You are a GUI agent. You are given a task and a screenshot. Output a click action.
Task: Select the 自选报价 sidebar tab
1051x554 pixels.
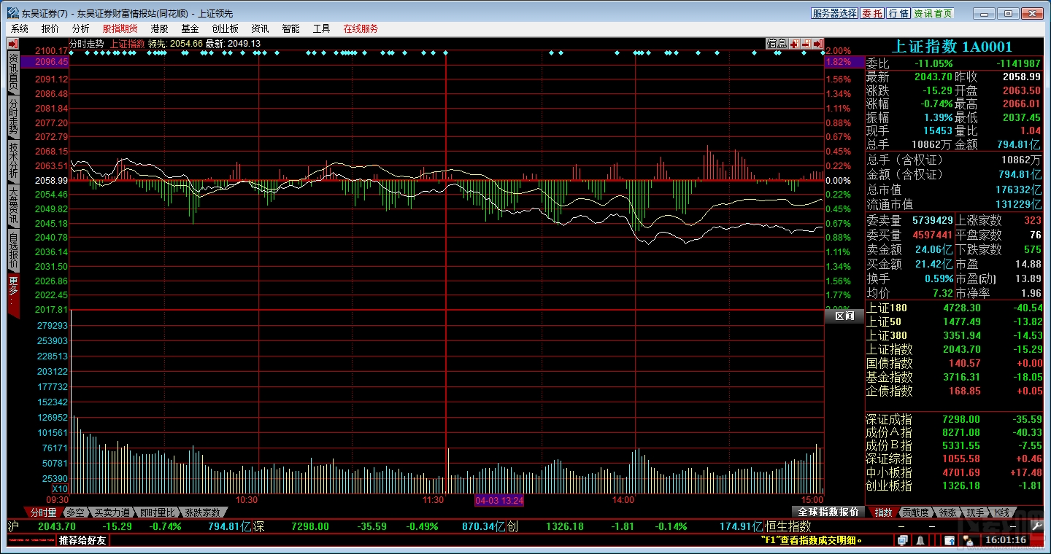13,249
